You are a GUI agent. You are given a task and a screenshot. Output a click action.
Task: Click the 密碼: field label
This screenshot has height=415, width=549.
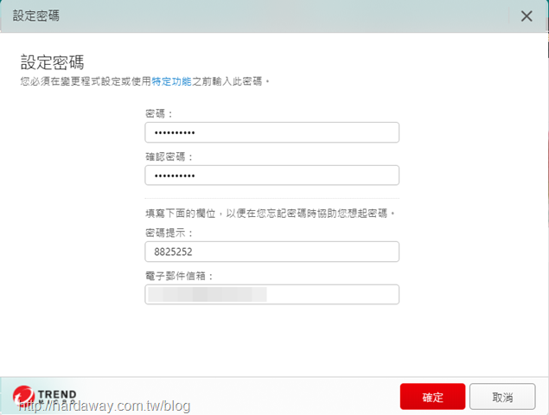point(159,113)
